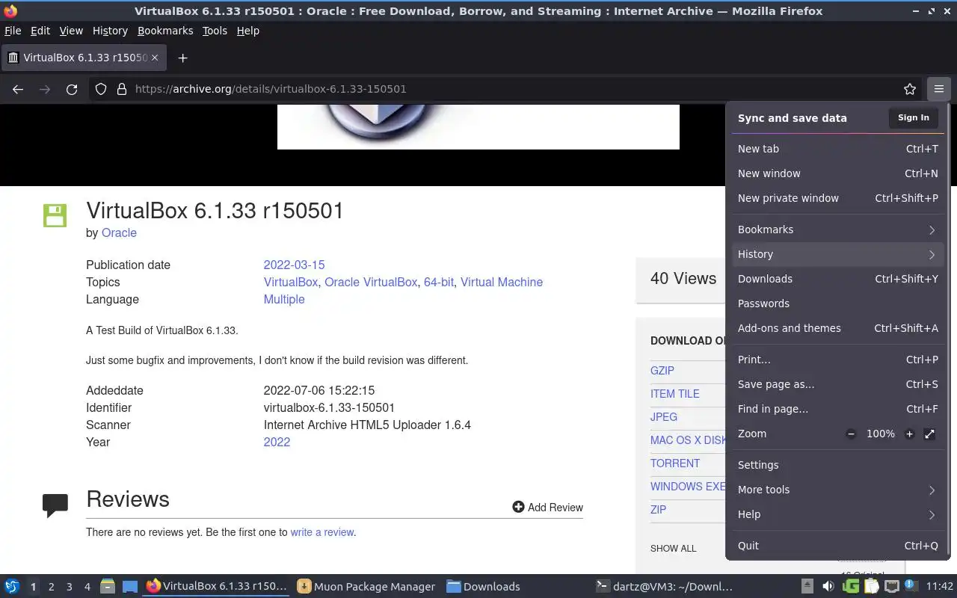Open the TORRENT download option
Image resolution: width=957 pixels, height=598 pixels.
(x=675, y=463)
